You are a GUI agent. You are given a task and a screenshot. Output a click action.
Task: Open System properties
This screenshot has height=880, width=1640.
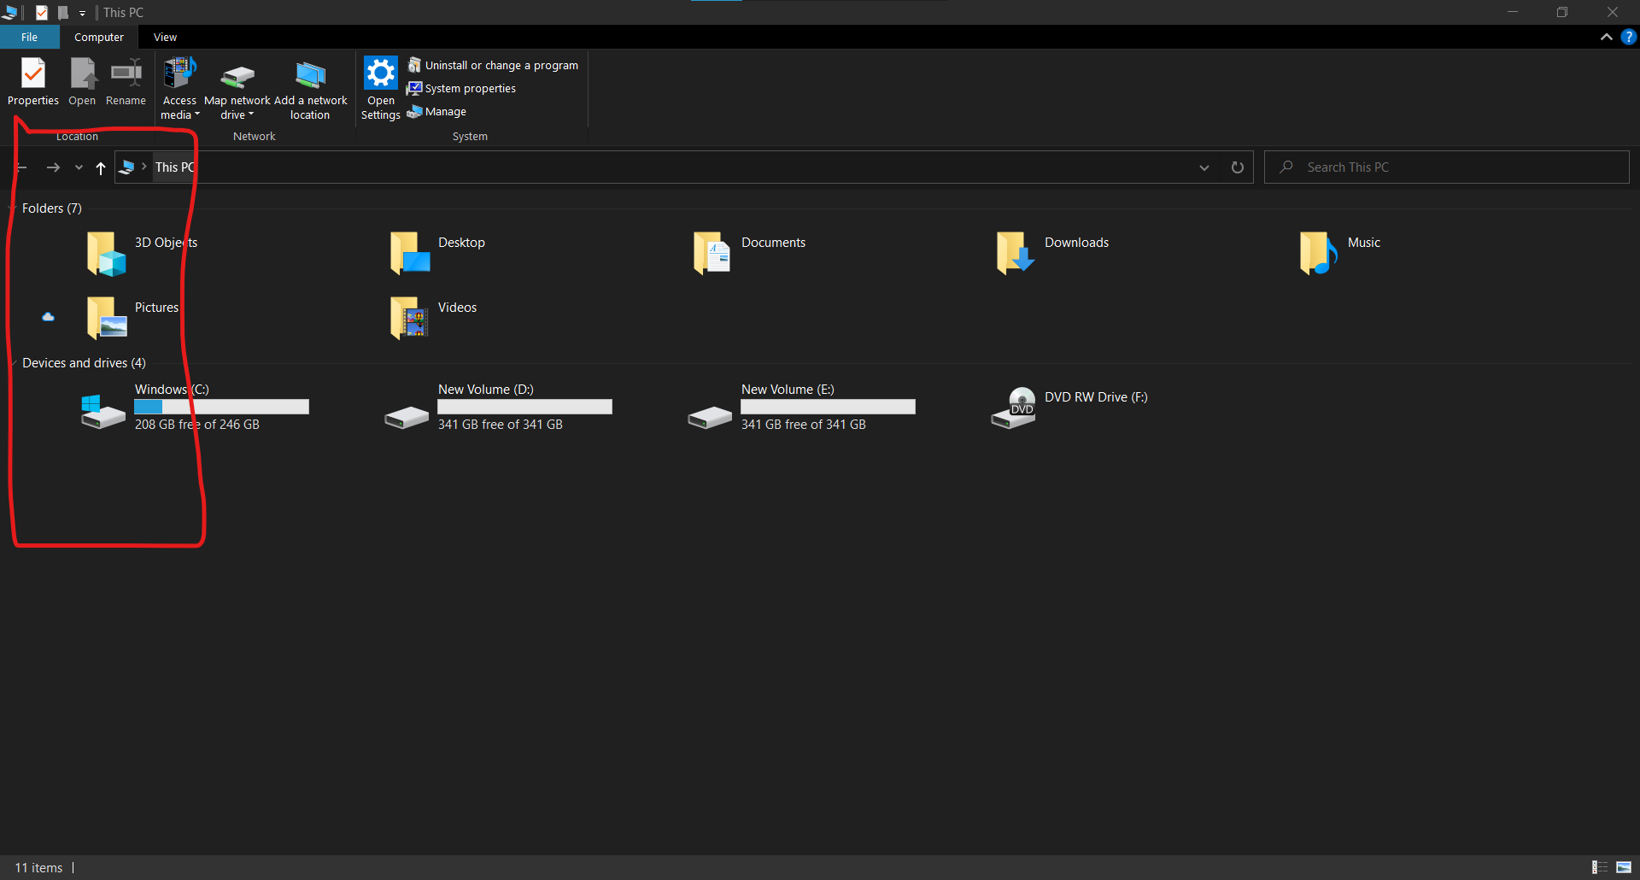coord(461,88)
